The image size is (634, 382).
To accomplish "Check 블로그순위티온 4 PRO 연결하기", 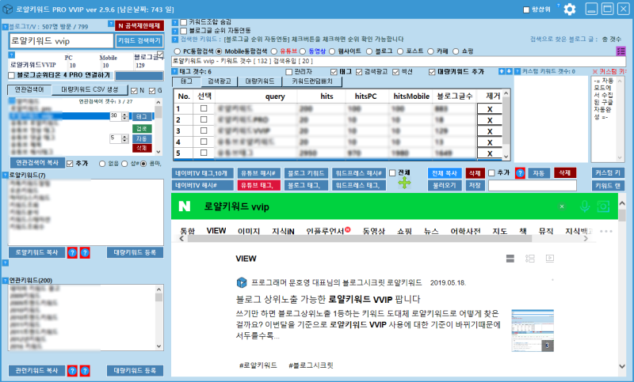I will (x=11, y=75).
